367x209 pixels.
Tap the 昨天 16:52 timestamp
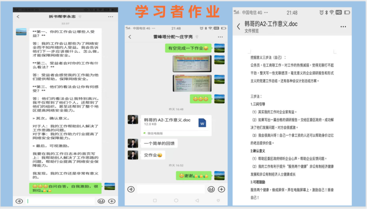(176, 165)
